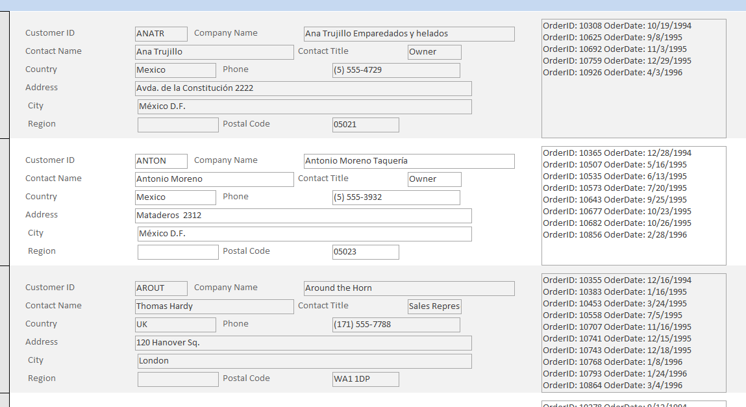Select the Antonio Moreno Taquería company field
The image size is (746, 407).
pyautogui.click(x=408, y=161)
